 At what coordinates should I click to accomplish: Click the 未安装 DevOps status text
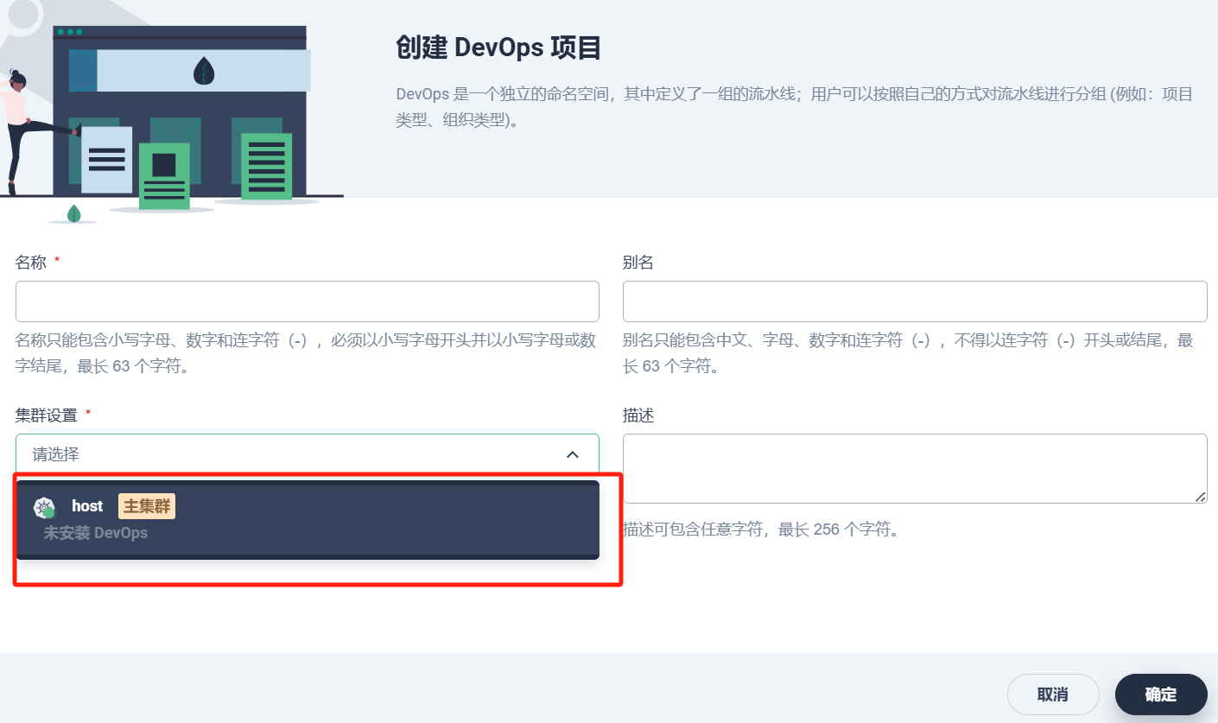tap(96, 533)
